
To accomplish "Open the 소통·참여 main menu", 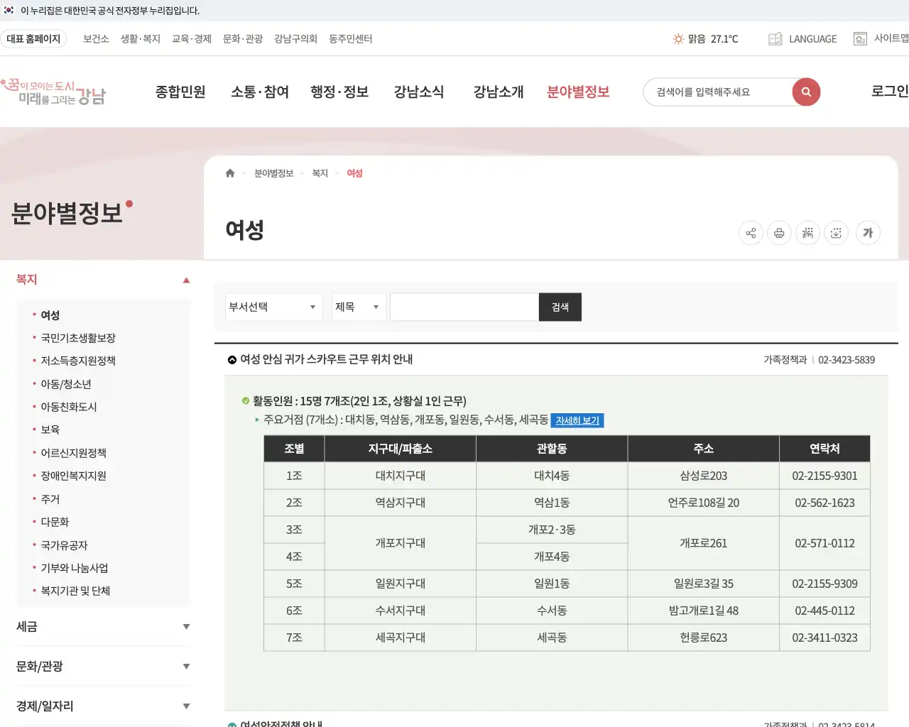I will (x=260, y=92).
